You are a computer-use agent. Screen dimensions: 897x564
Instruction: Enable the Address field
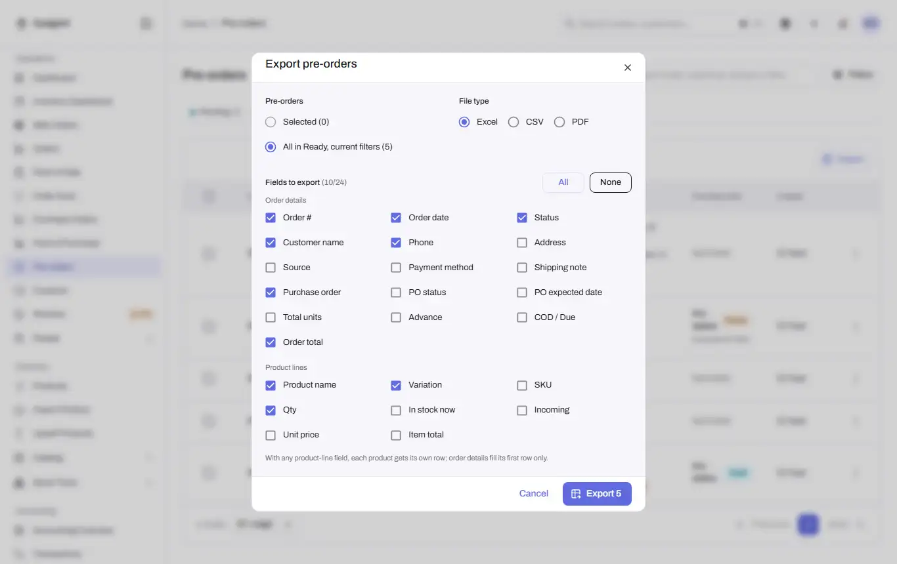click(x=522, y=243)
